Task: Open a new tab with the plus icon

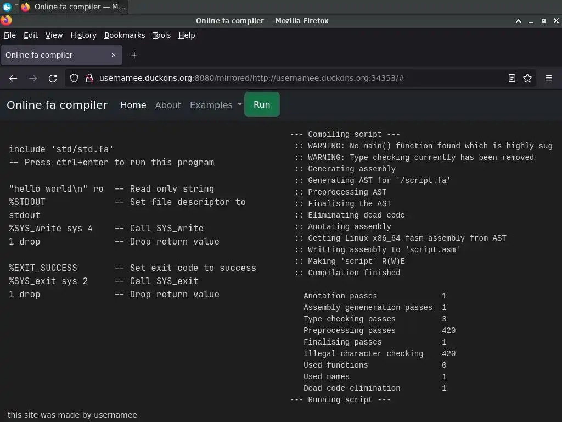Action: point(134,55)
